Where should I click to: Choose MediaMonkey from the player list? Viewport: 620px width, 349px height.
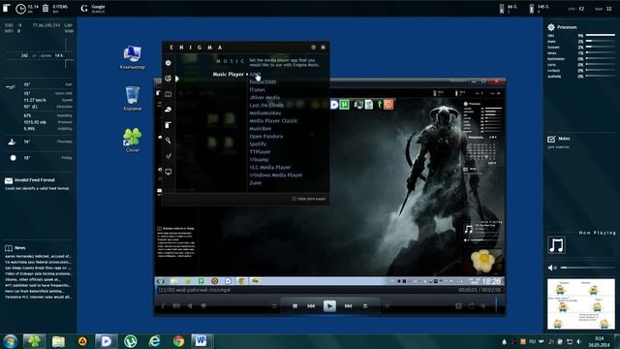(x=264, y=113)
